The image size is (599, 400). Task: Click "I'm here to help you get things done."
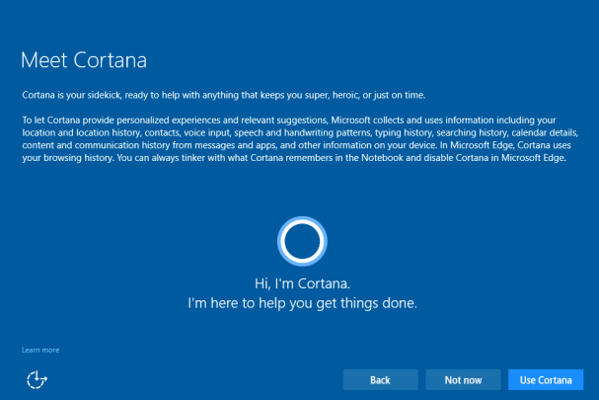[302, 303]
